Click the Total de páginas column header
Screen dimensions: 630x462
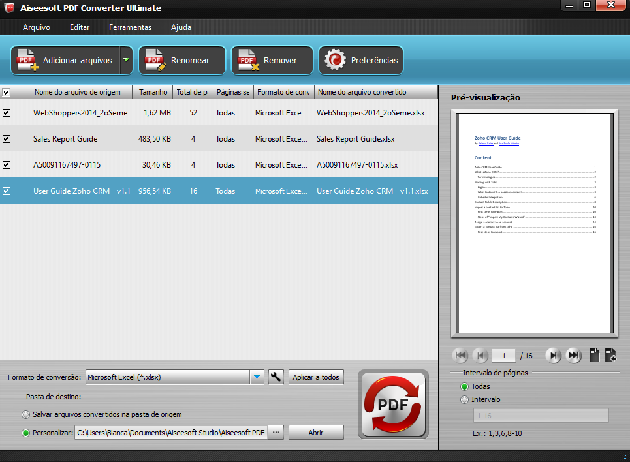(x=193, y=92)
